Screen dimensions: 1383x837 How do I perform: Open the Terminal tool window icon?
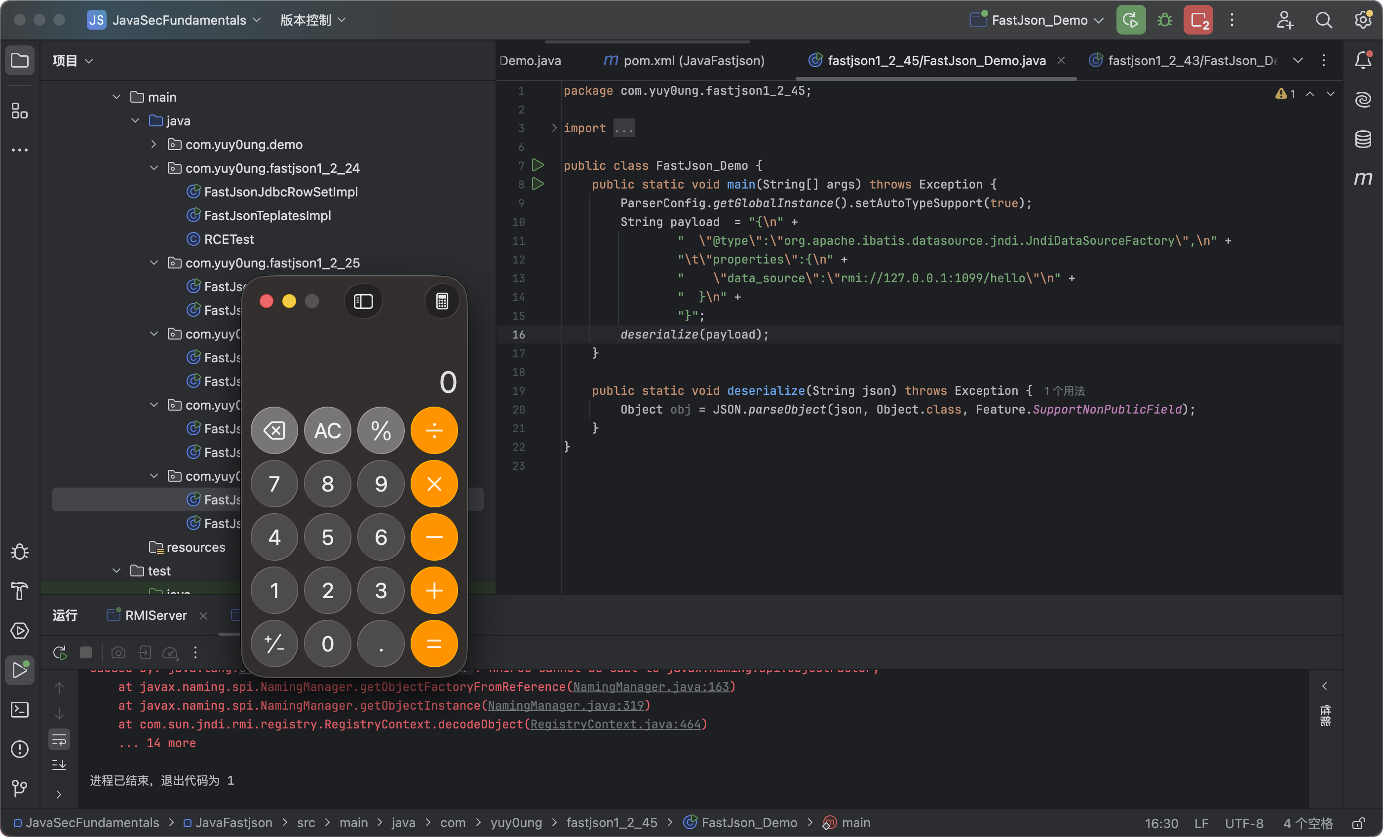click(x=20, y=710)
